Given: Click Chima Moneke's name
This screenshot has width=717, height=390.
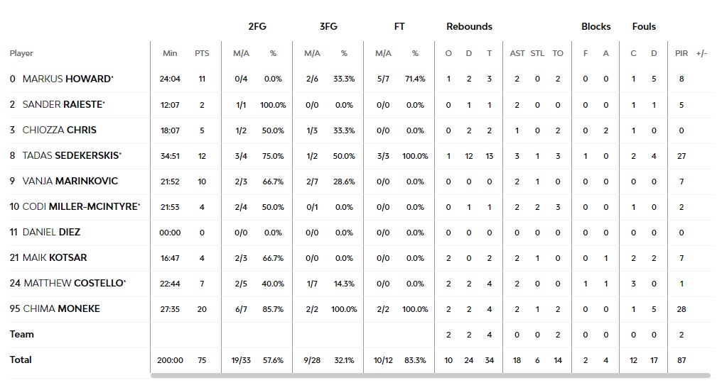Looking at the screenshot, I should tap(61, 308).
